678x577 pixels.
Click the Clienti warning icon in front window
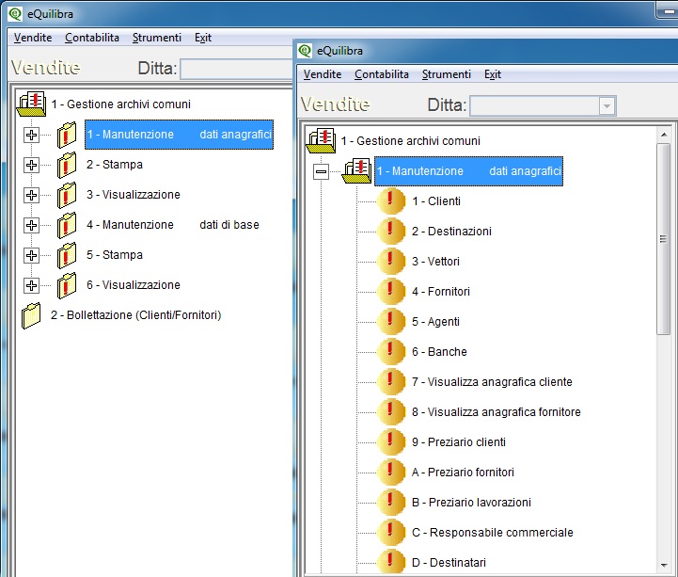(x=391, y=201)
